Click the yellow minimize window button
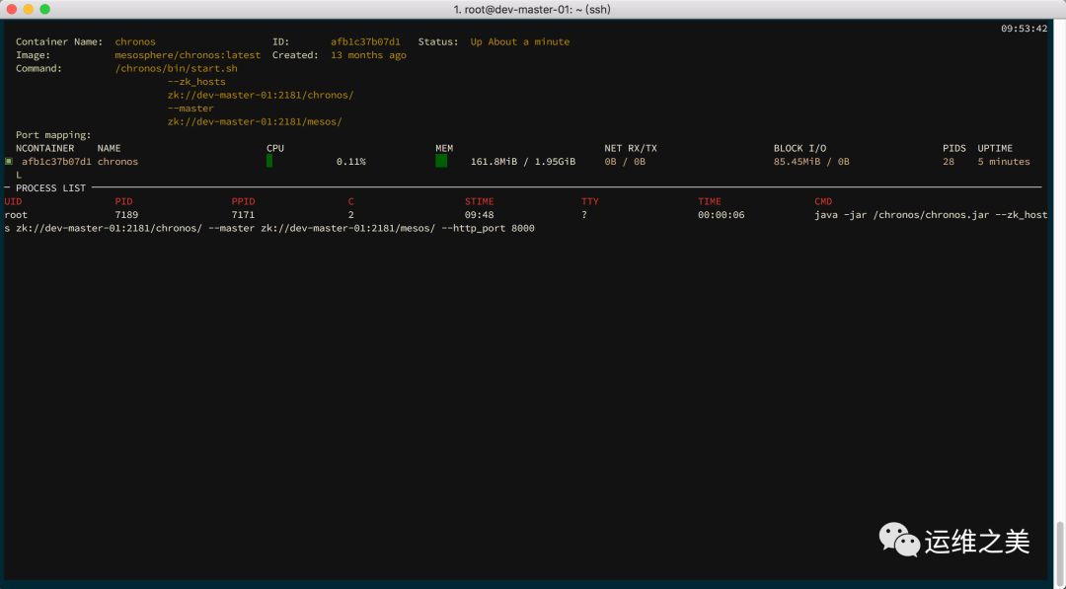 tap(28, 10)
